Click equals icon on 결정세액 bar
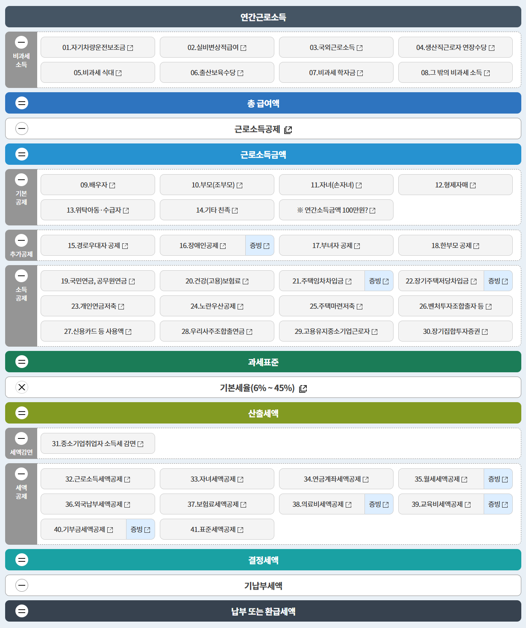 [x=22, y=560]
